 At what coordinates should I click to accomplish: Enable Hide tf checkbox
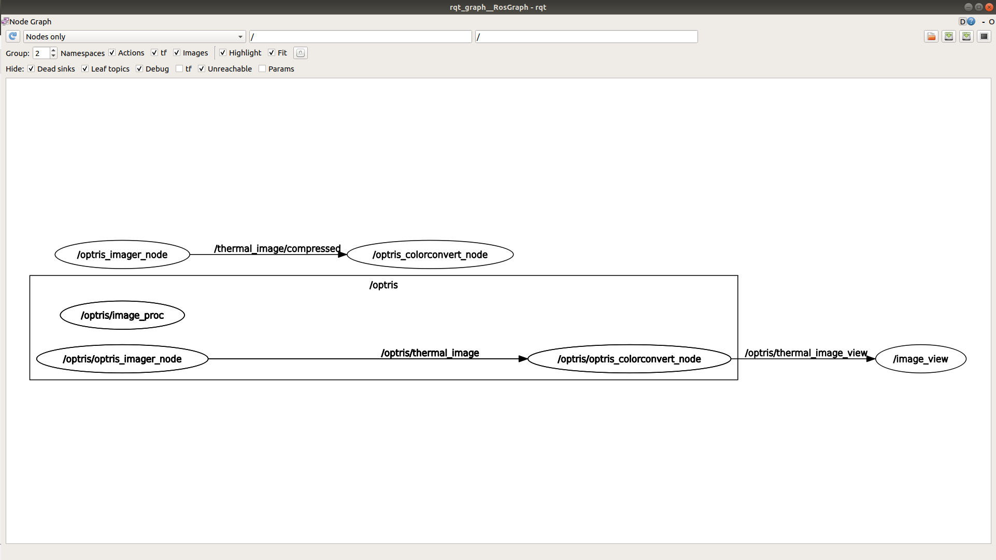[x=179, y=69]
